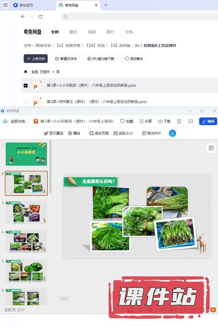Screen dimensions: 218x327
Task: Click the 分享 share icon
Action: [141, 121]
